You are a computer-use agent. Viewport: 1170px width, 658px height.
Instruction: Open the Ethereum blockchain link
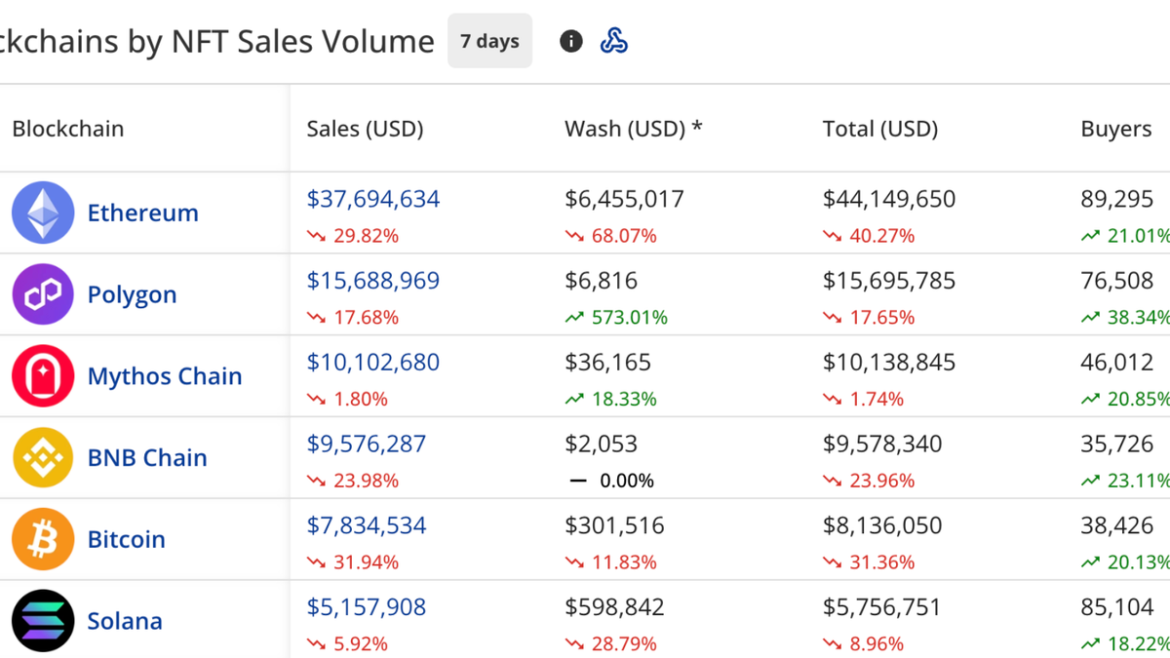143,213
